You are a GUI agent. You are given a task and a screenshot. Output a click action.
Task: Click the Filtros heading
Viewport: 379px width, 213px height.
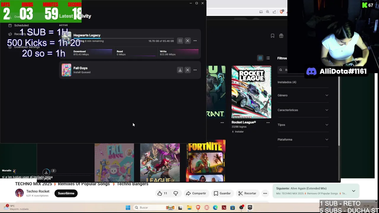(282, 58)
